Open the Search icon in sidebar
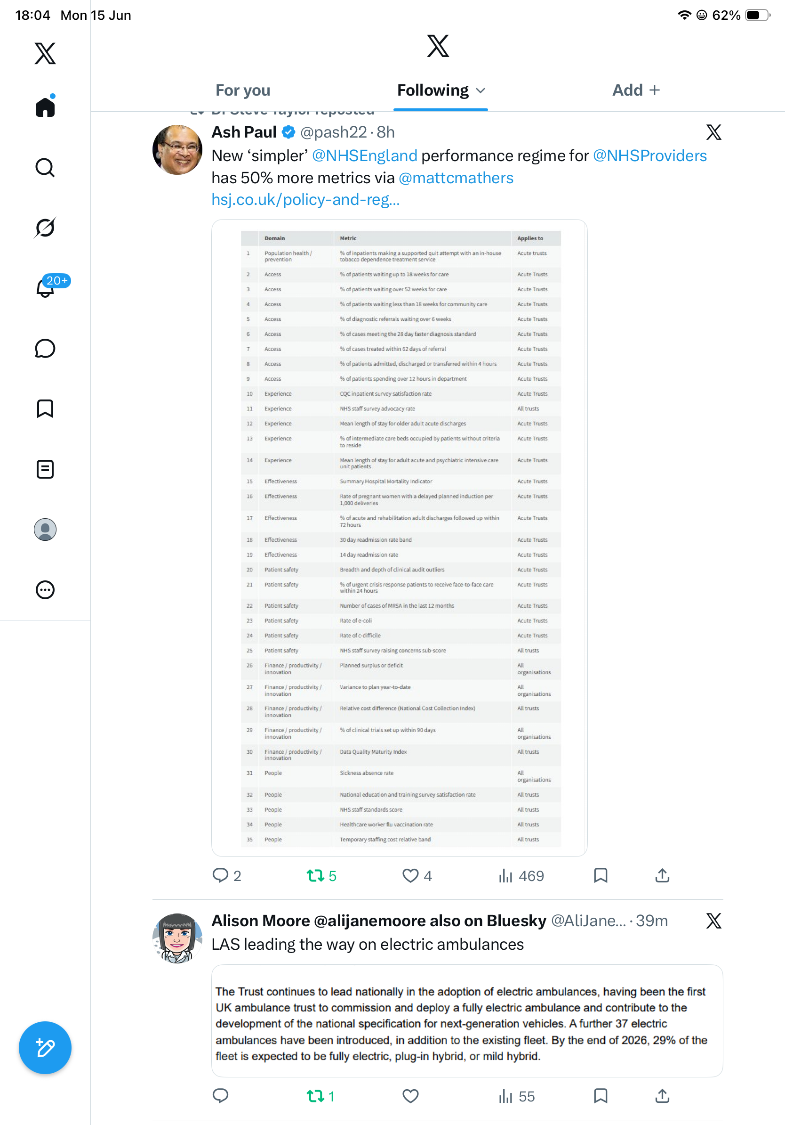 click(x=45, y=168)
